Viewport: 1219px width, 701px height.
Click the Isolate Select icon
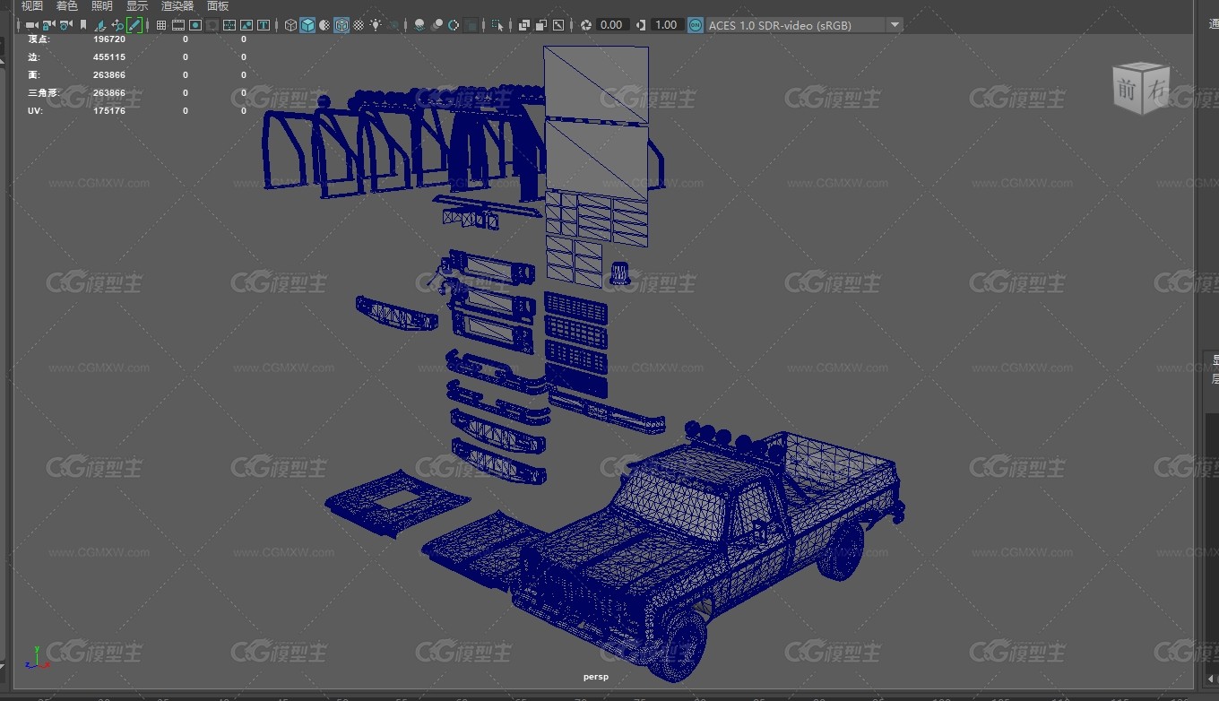(497, 25)
